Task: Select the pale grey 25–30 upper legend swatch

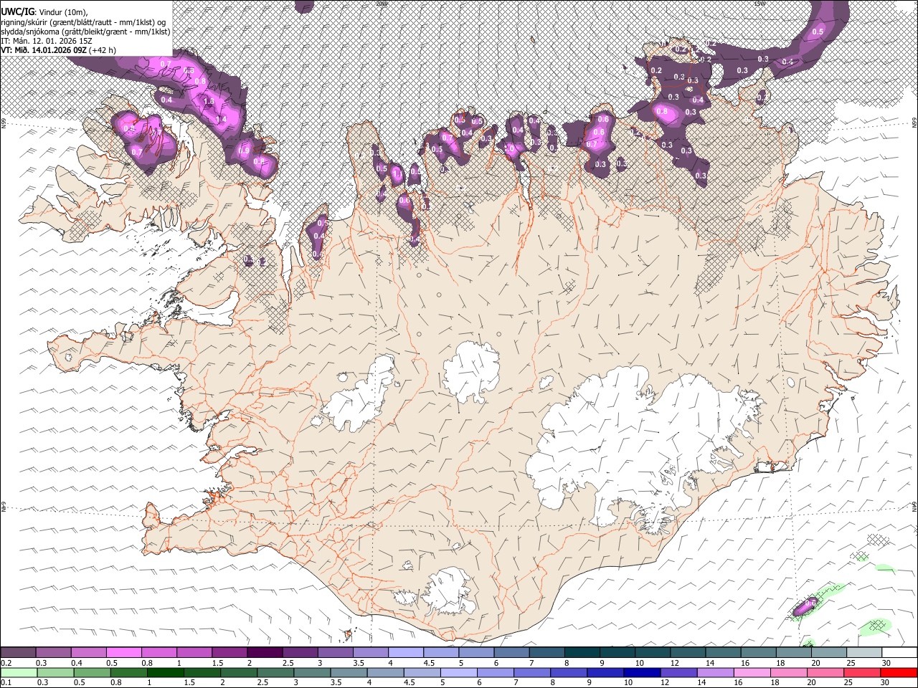Action: tap(865, 652)
